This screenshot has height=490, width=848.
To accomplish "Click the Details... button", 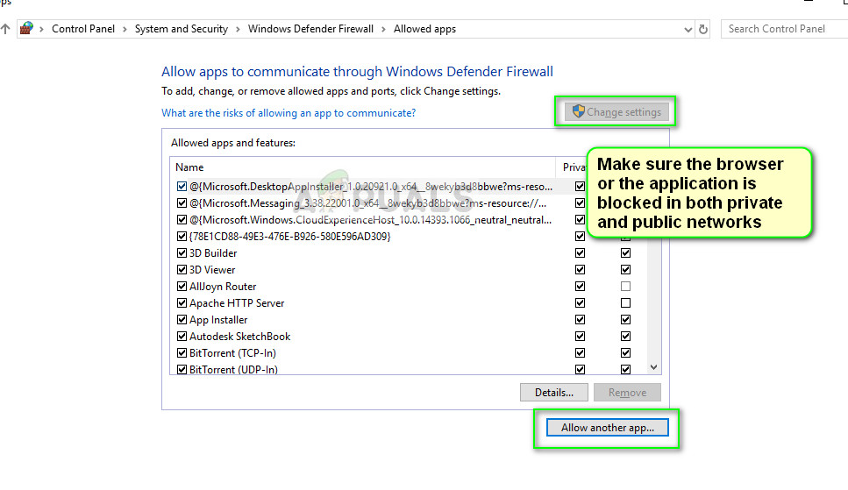I will click(x=554, y=392).
